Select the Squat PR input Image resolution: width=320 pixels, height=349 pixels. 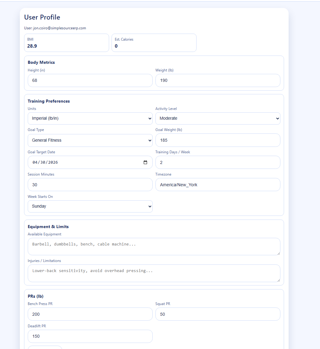[218, 314]
